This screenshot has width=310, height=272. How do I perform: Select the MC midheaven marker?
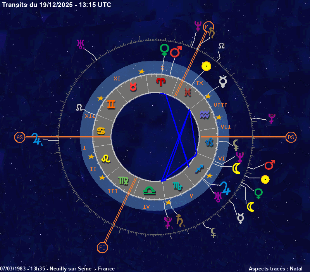click(x=208, y=26)
